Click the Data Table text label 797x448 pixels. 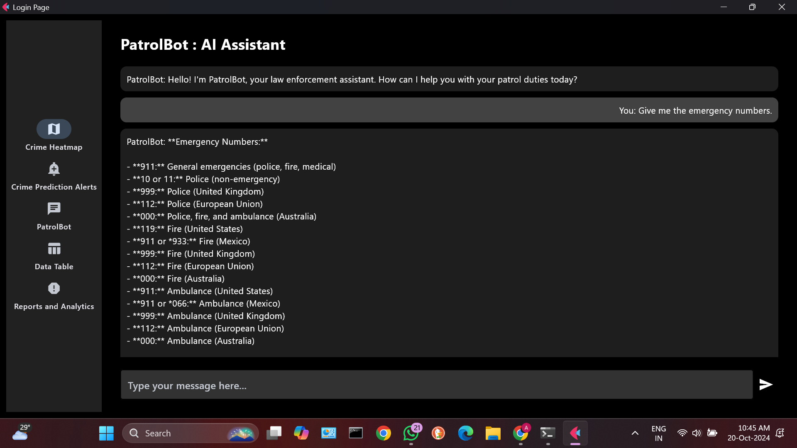click(x=54, y=267)
